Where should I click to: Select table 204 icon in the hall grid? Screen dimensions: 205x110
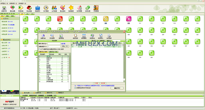click(x=60, y=19)
